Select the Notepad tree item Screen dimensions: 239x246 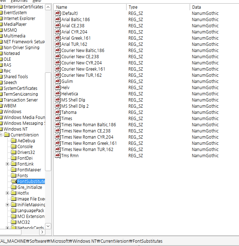[12, 53]
